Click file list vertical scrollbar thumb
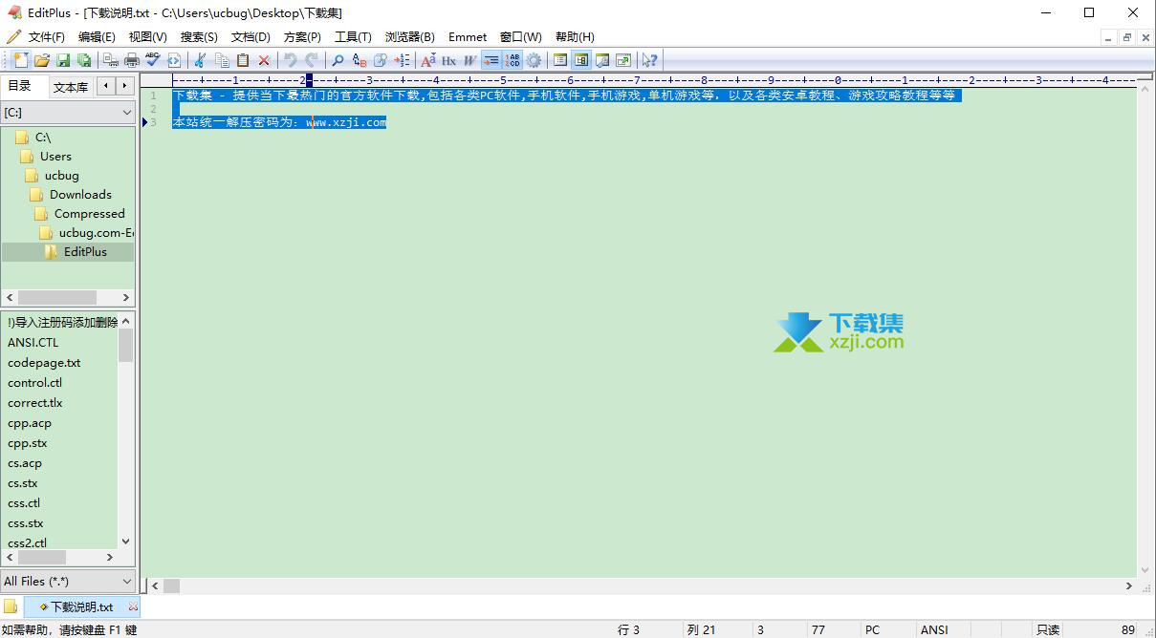The width and height of the screenshot is (1156, 638). click(125, 346)
